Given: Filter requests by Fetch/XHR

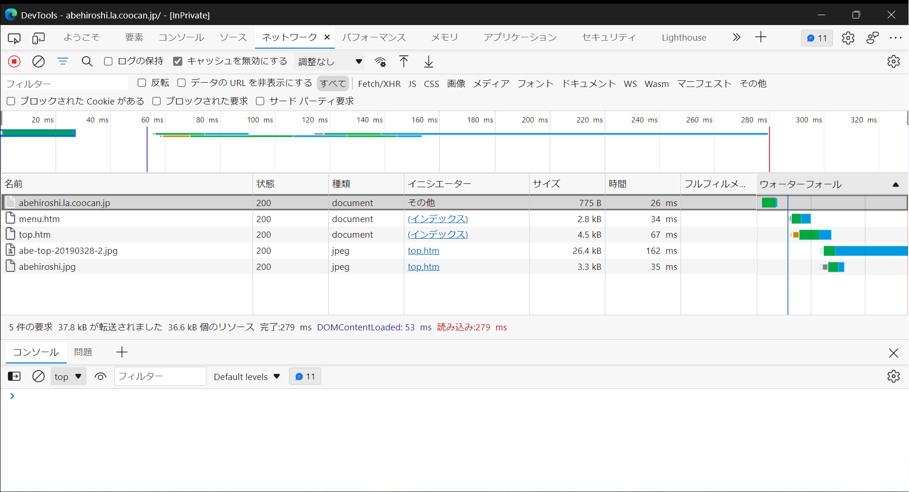Looking at the screenshot, I should pos(379,84).
